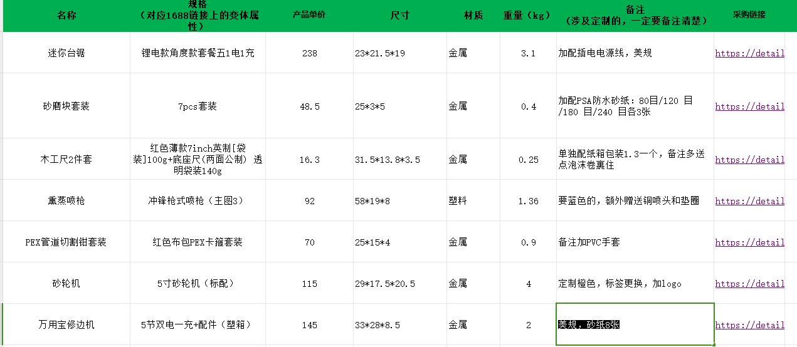797x347 pixels.
Task: Select the 塑料 material cell
Action: pyautogui.click(x=473, y=201)
